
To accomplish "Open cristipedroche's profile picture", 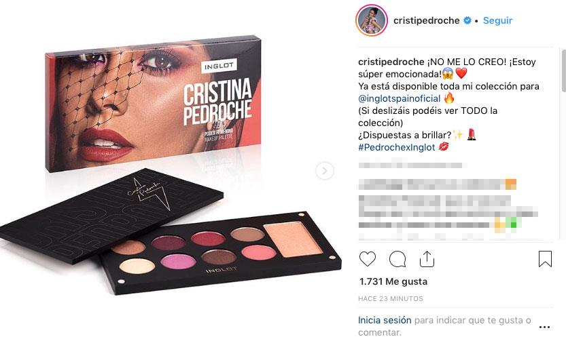I will [x=372, y=20].
